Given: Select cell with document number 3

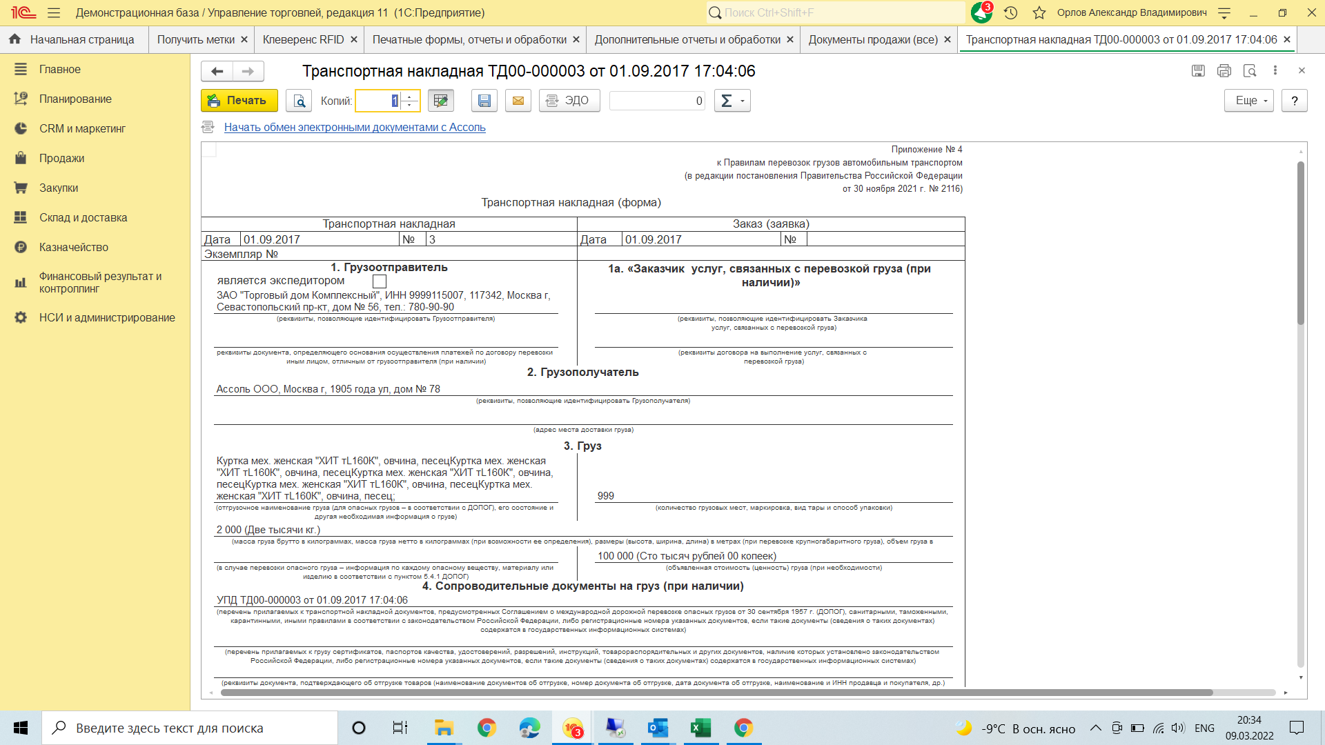Looking at the screenshot, I should point(502,239).
